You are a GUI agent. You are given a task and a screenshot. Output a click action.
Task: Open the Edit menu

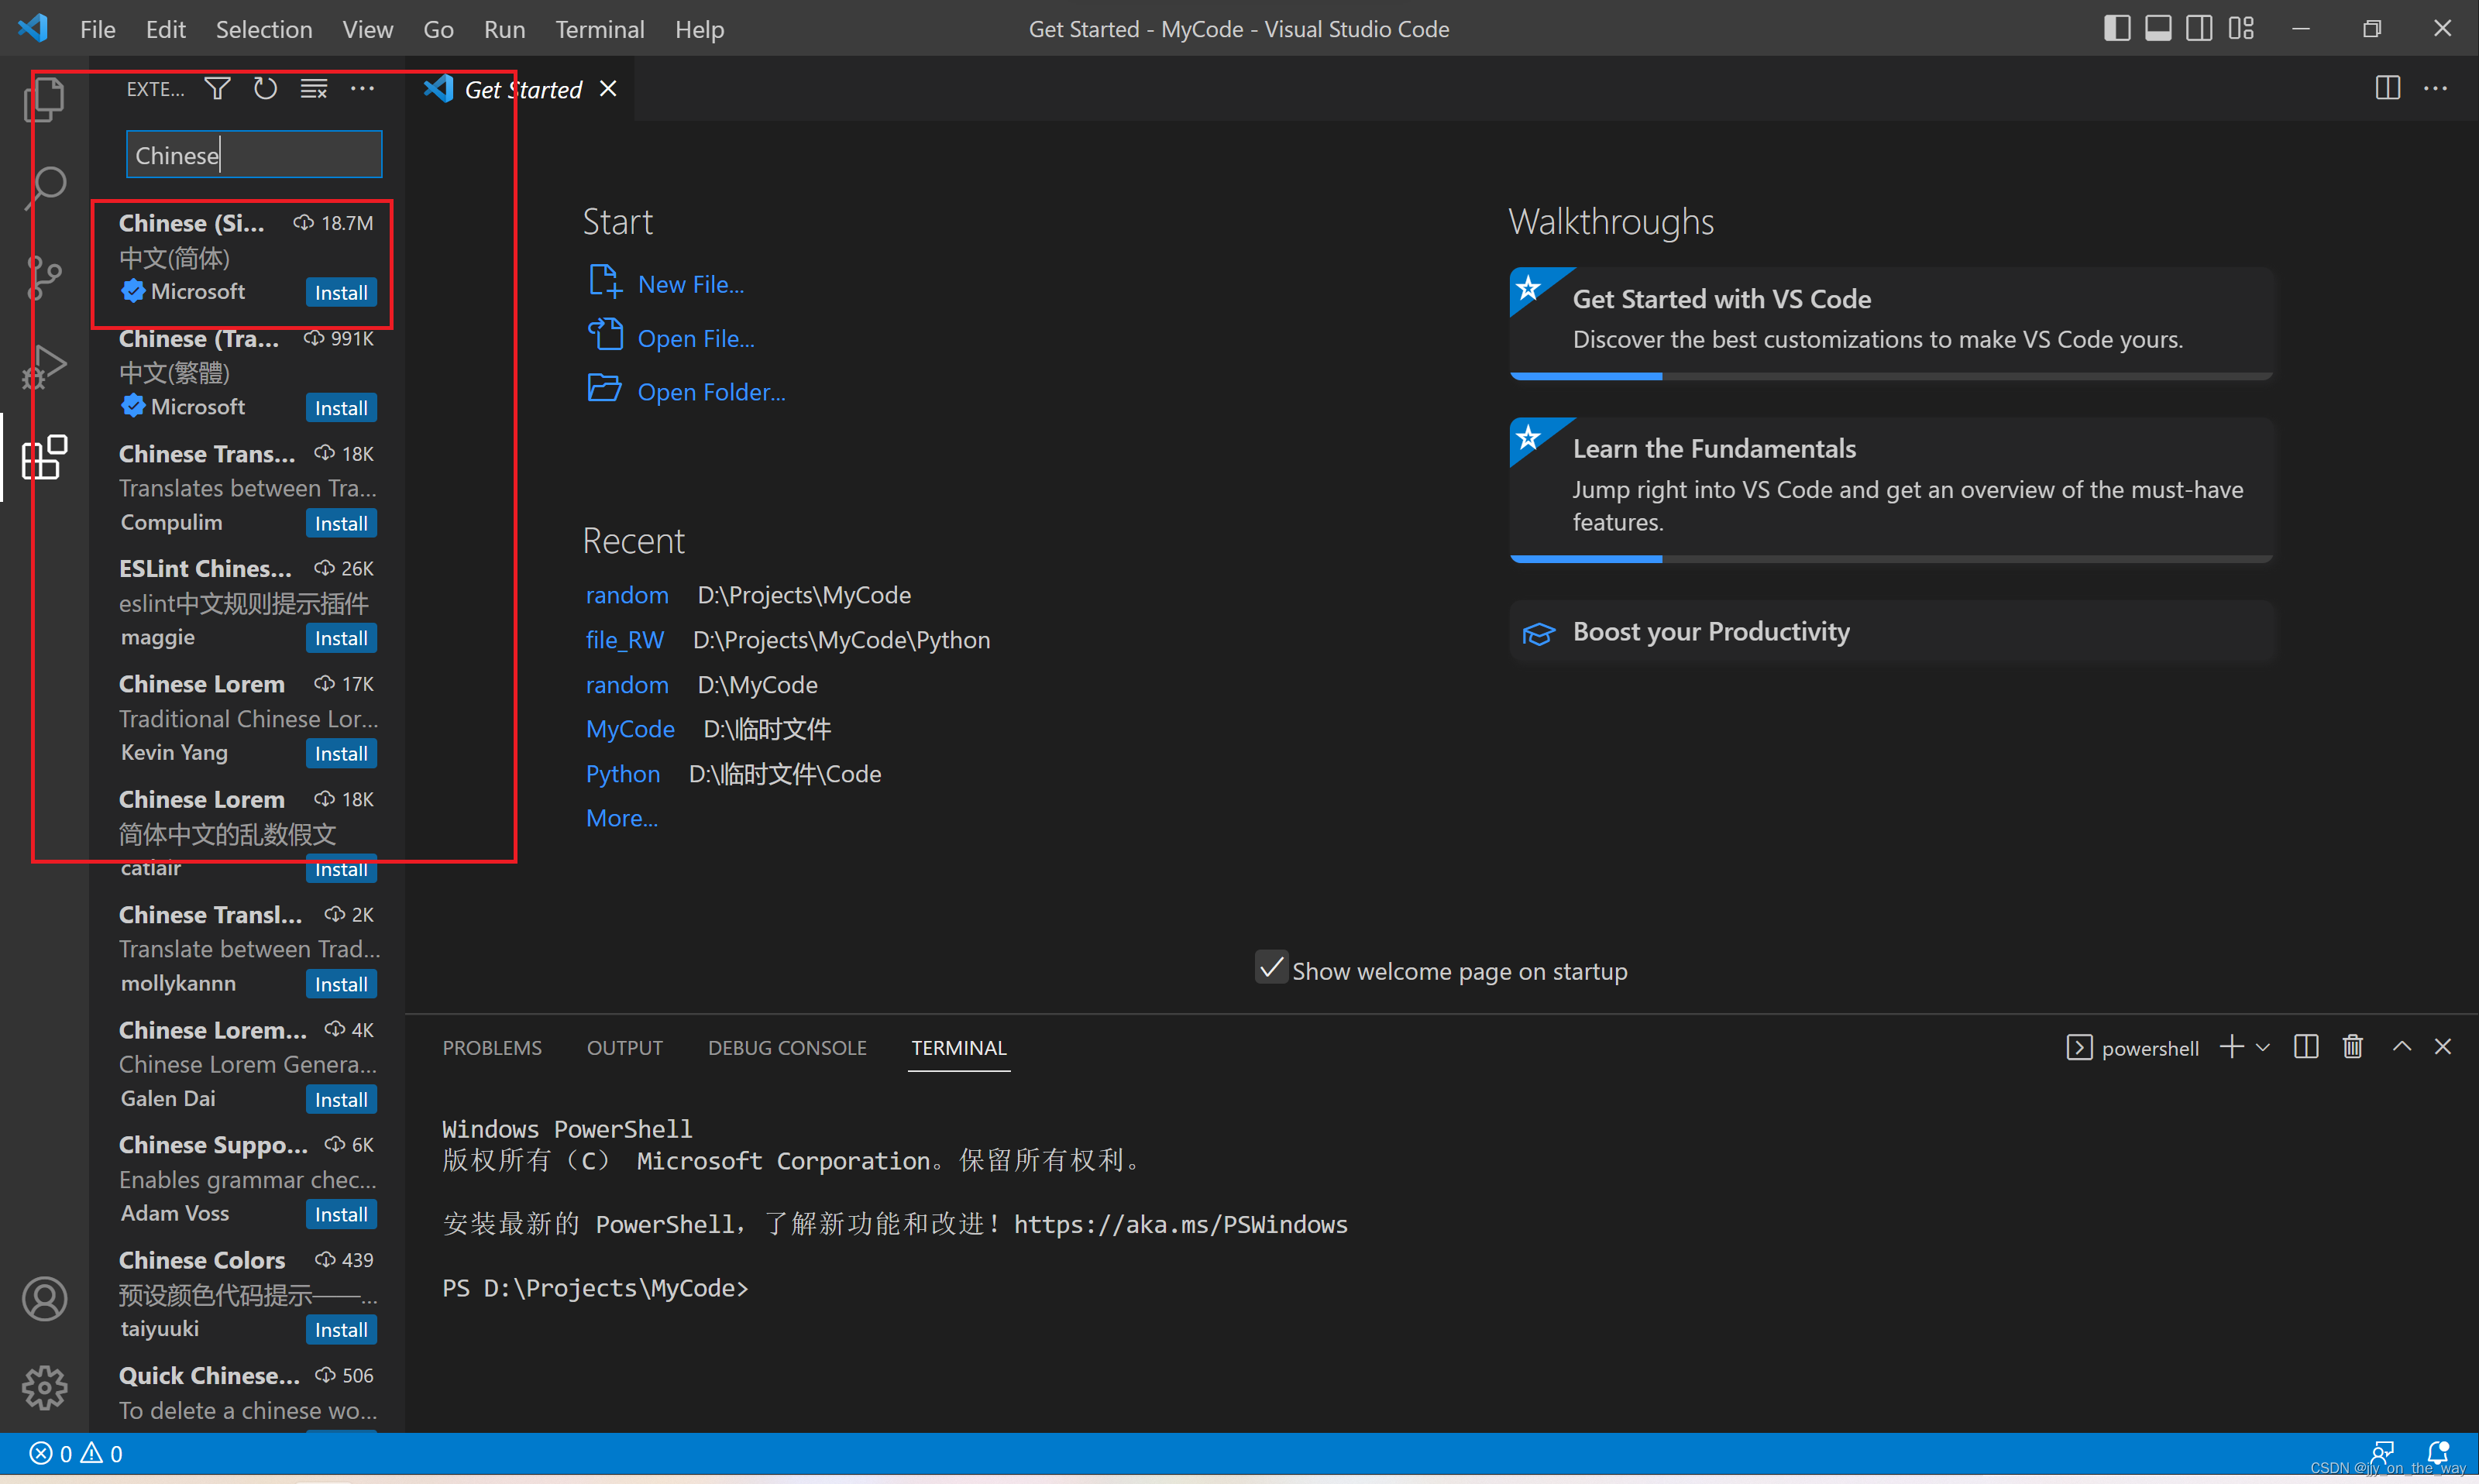click(x=165, y=29)
